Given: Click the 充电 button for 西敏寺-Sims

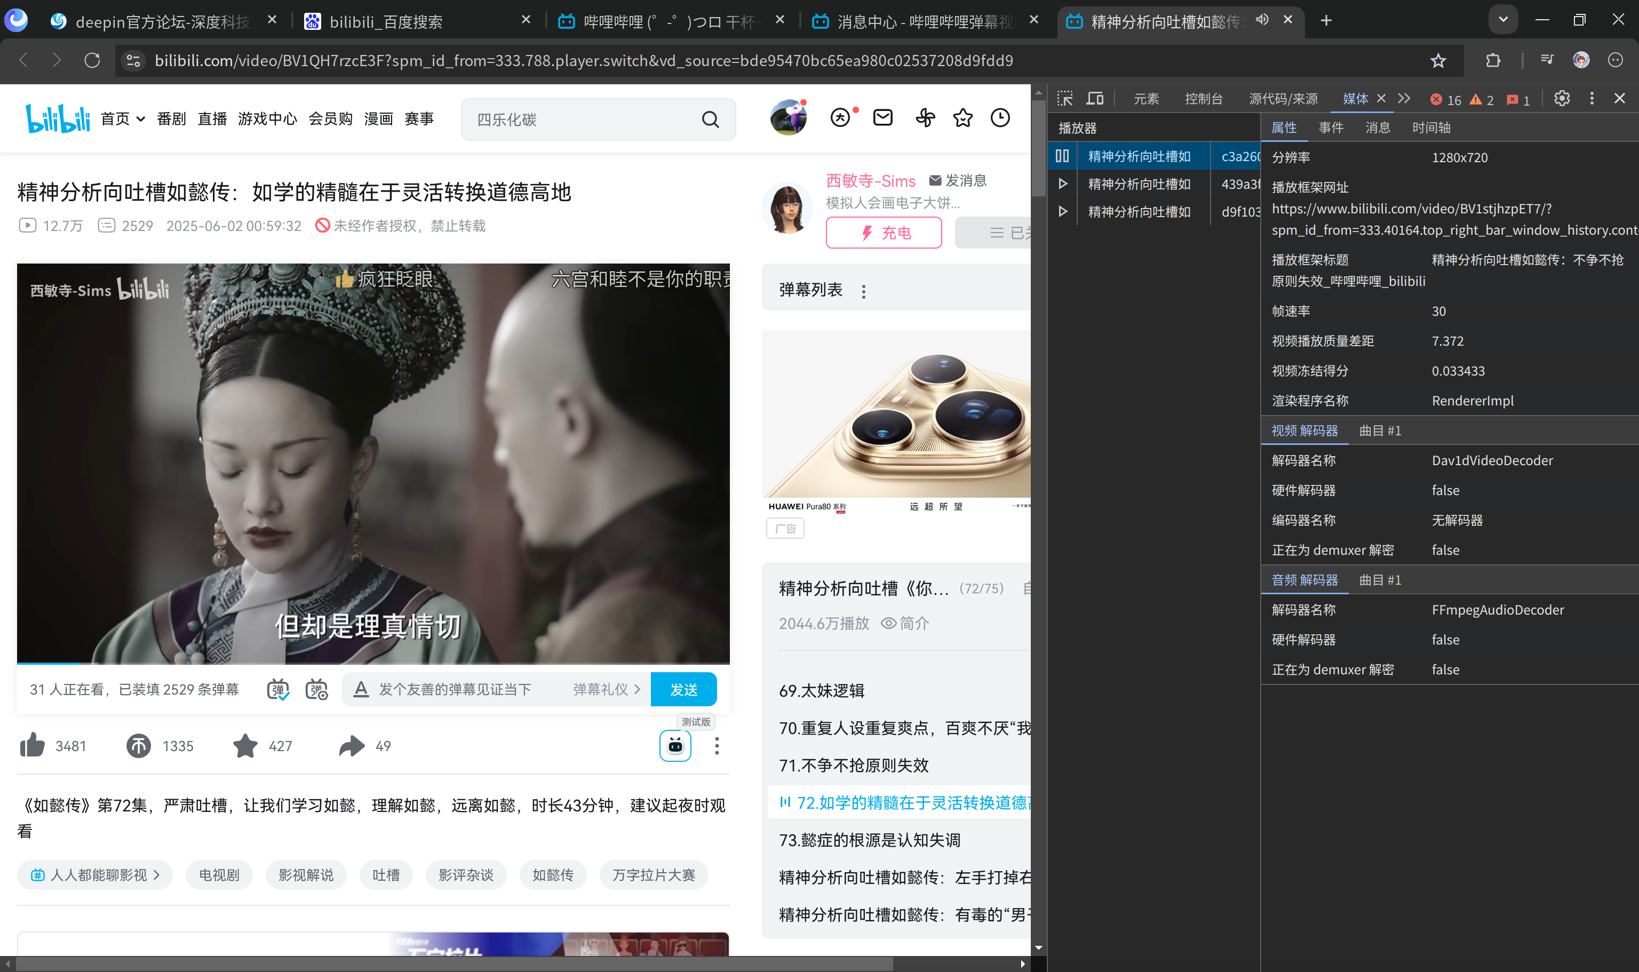Looking at the screenshot, I should 884,233.
